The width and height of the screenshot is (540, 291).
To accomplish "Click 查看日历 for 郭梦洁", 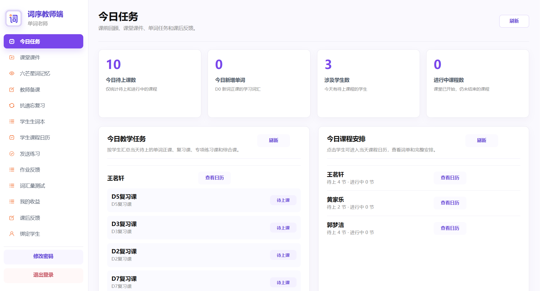I will (x=450, y=228).
